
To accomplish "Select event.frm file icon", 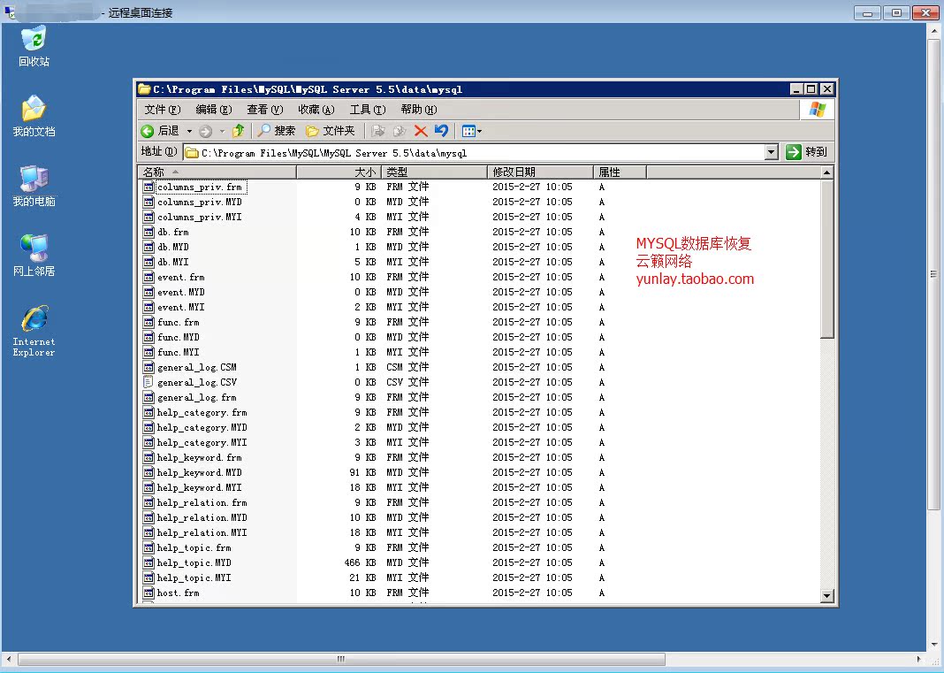I will [x=148, y=277].
